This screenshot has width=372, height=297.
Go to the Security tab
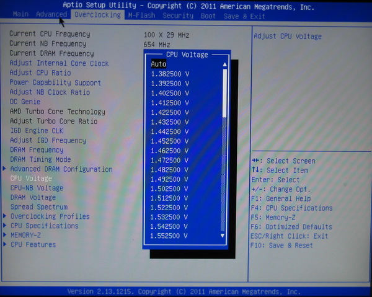point(178,16)
